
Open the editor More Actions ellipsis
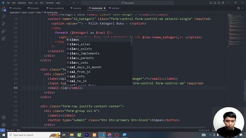click(x=243, y=8)
